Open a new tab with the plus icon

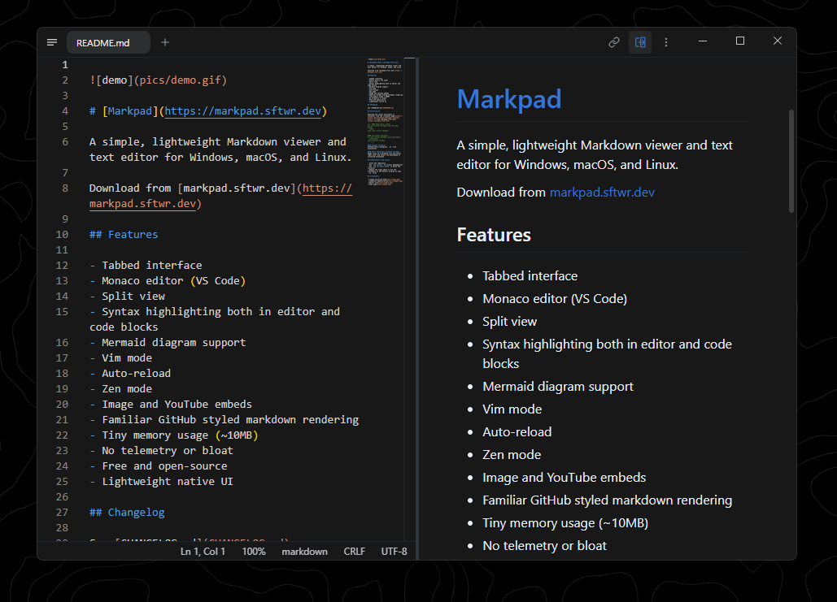click(x=164, y=41)
